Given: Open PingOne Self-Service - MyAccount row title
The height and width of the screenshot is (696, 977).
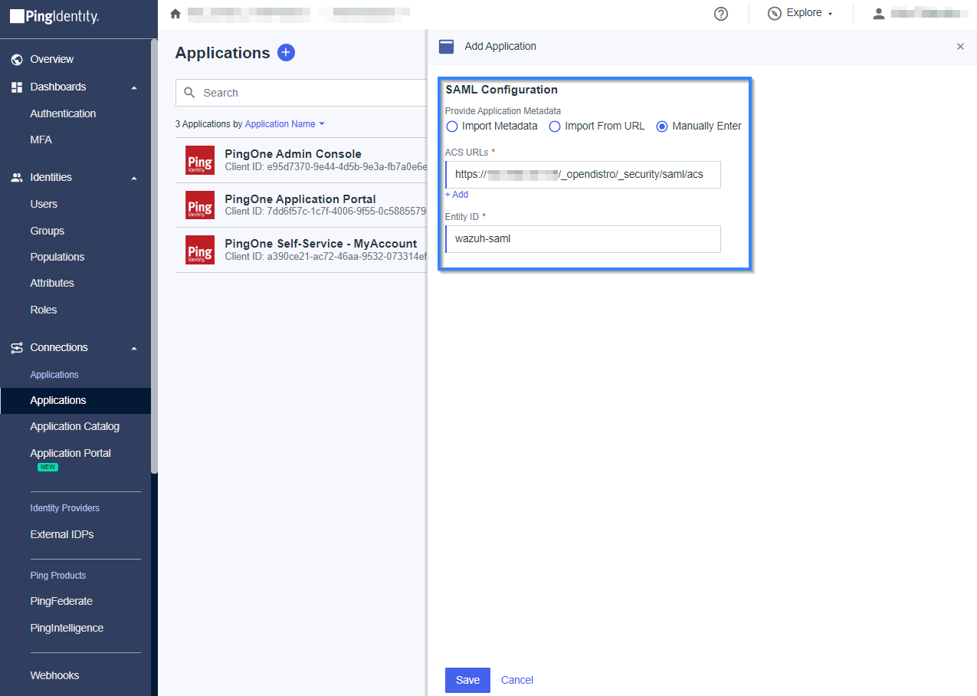Looking at the screenshot, I should (x=321, y=244).
